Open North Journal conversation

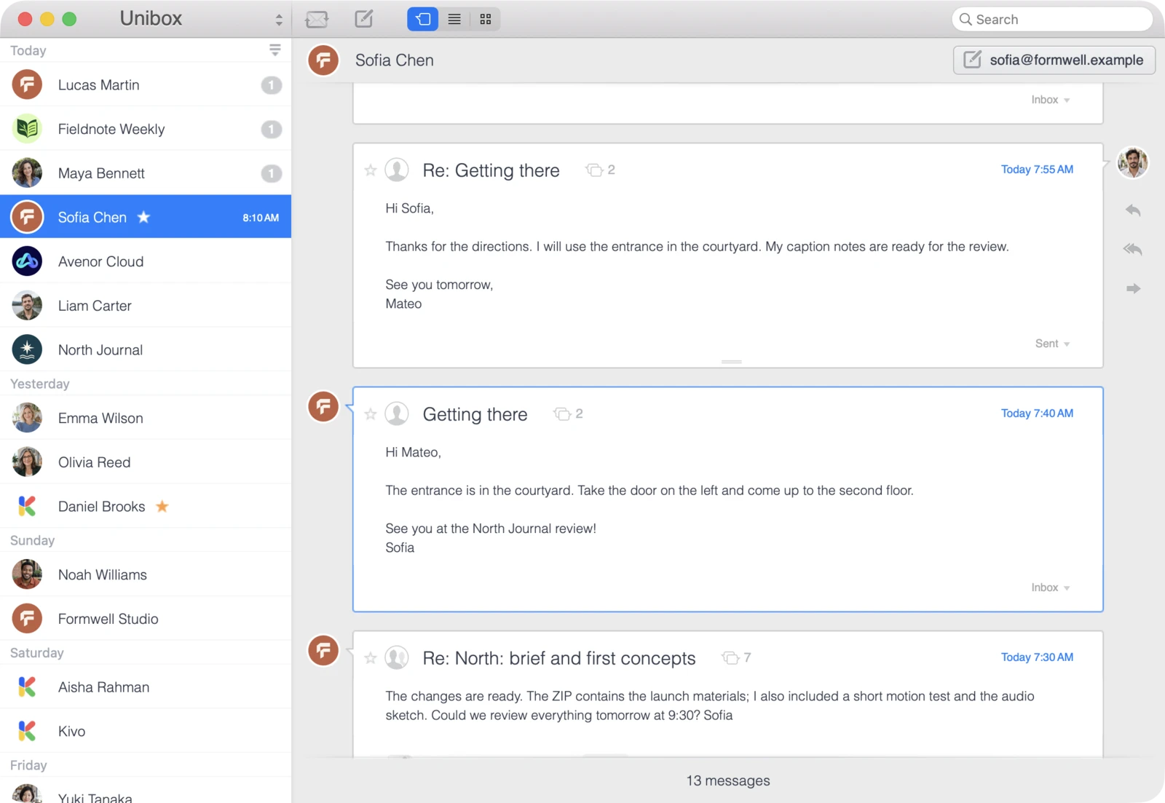(146, 350)
